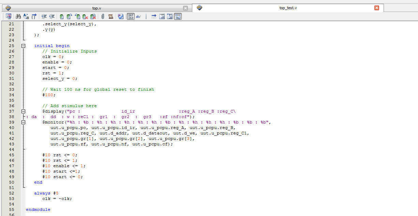Collapse the 'initial begin' block fold marker

[24, 46]
